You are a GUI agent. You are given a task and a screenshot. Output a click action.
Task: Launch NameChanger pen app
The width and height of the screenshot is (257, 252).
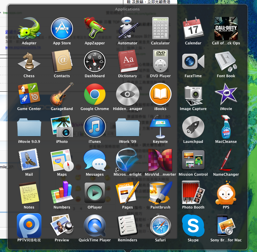point(226,160)
